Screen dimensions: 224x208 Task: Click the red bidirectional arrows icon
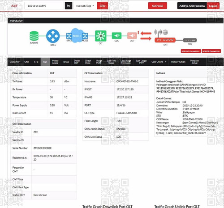tap(146, 36)
